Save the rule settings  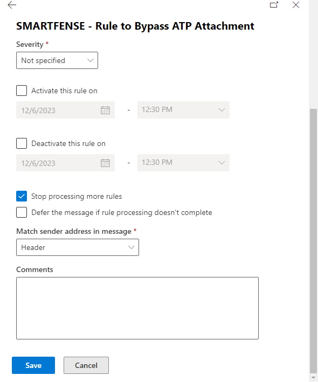point(33,365)
